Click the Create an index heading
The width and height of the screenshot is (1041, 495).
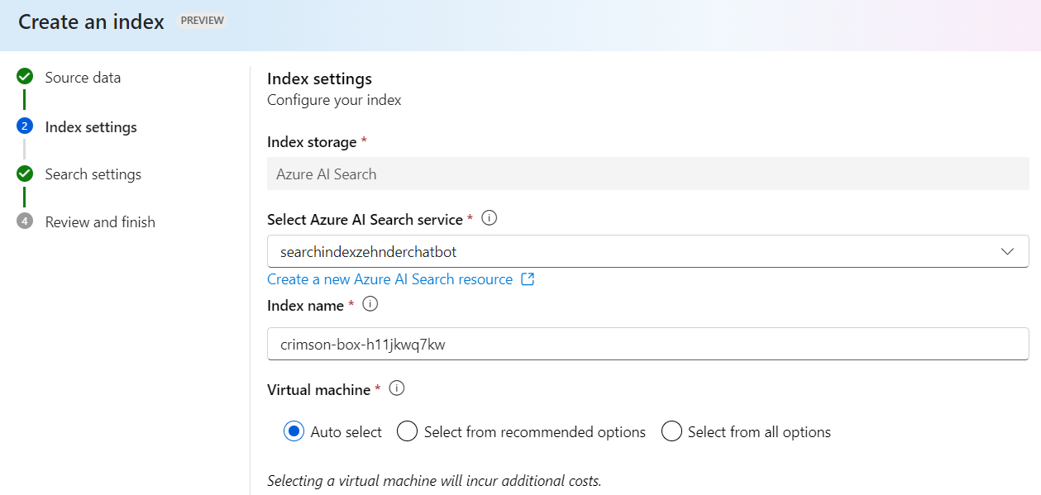click(x=91, y=21)
